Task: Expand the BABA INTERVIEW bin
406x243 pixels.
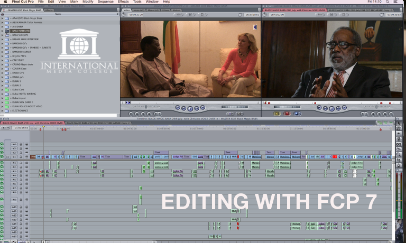Action: pos(2,31)
